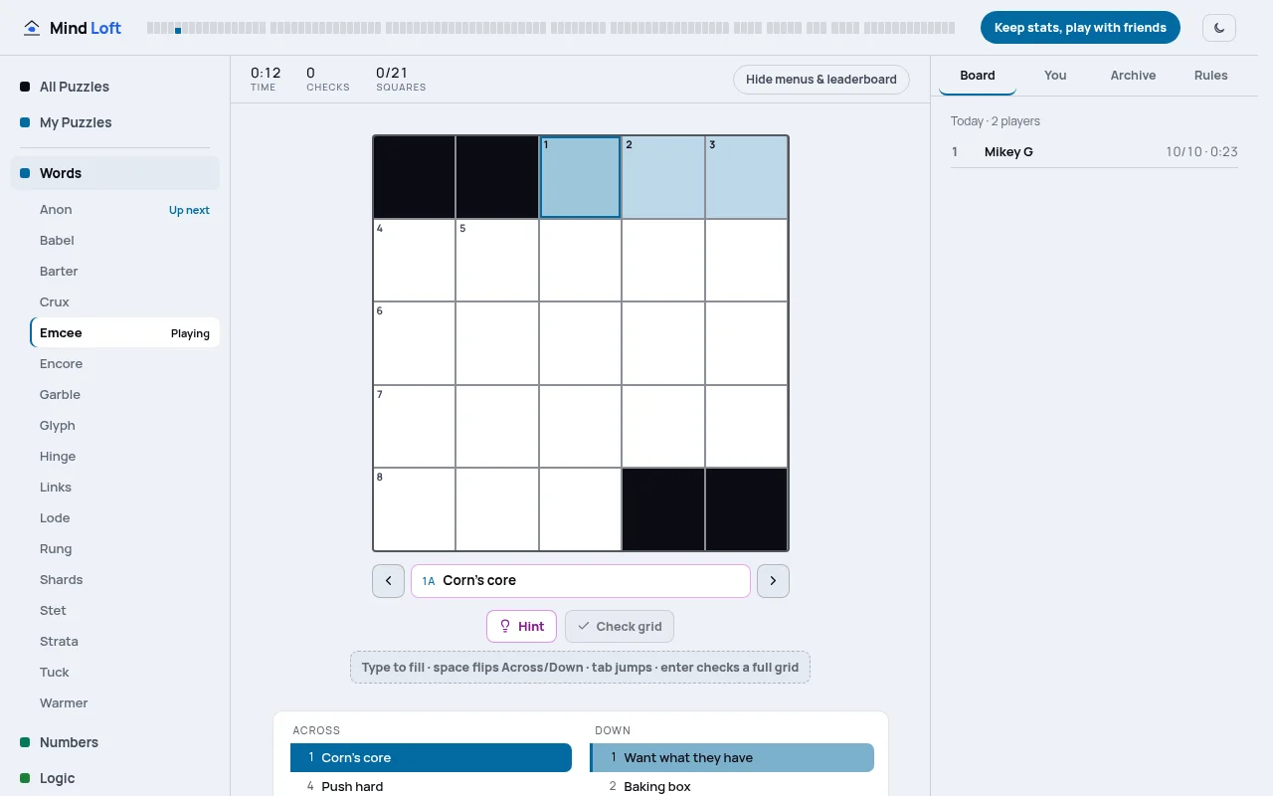Image resolution: width=1273 pixels, height=796 pixels.
Task: Select crossword square numbered 3
Action: [747, 177]
